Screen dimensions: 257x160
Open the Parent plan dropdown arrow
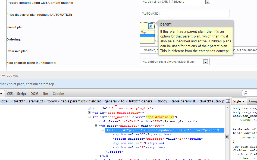tap(151, 26)
